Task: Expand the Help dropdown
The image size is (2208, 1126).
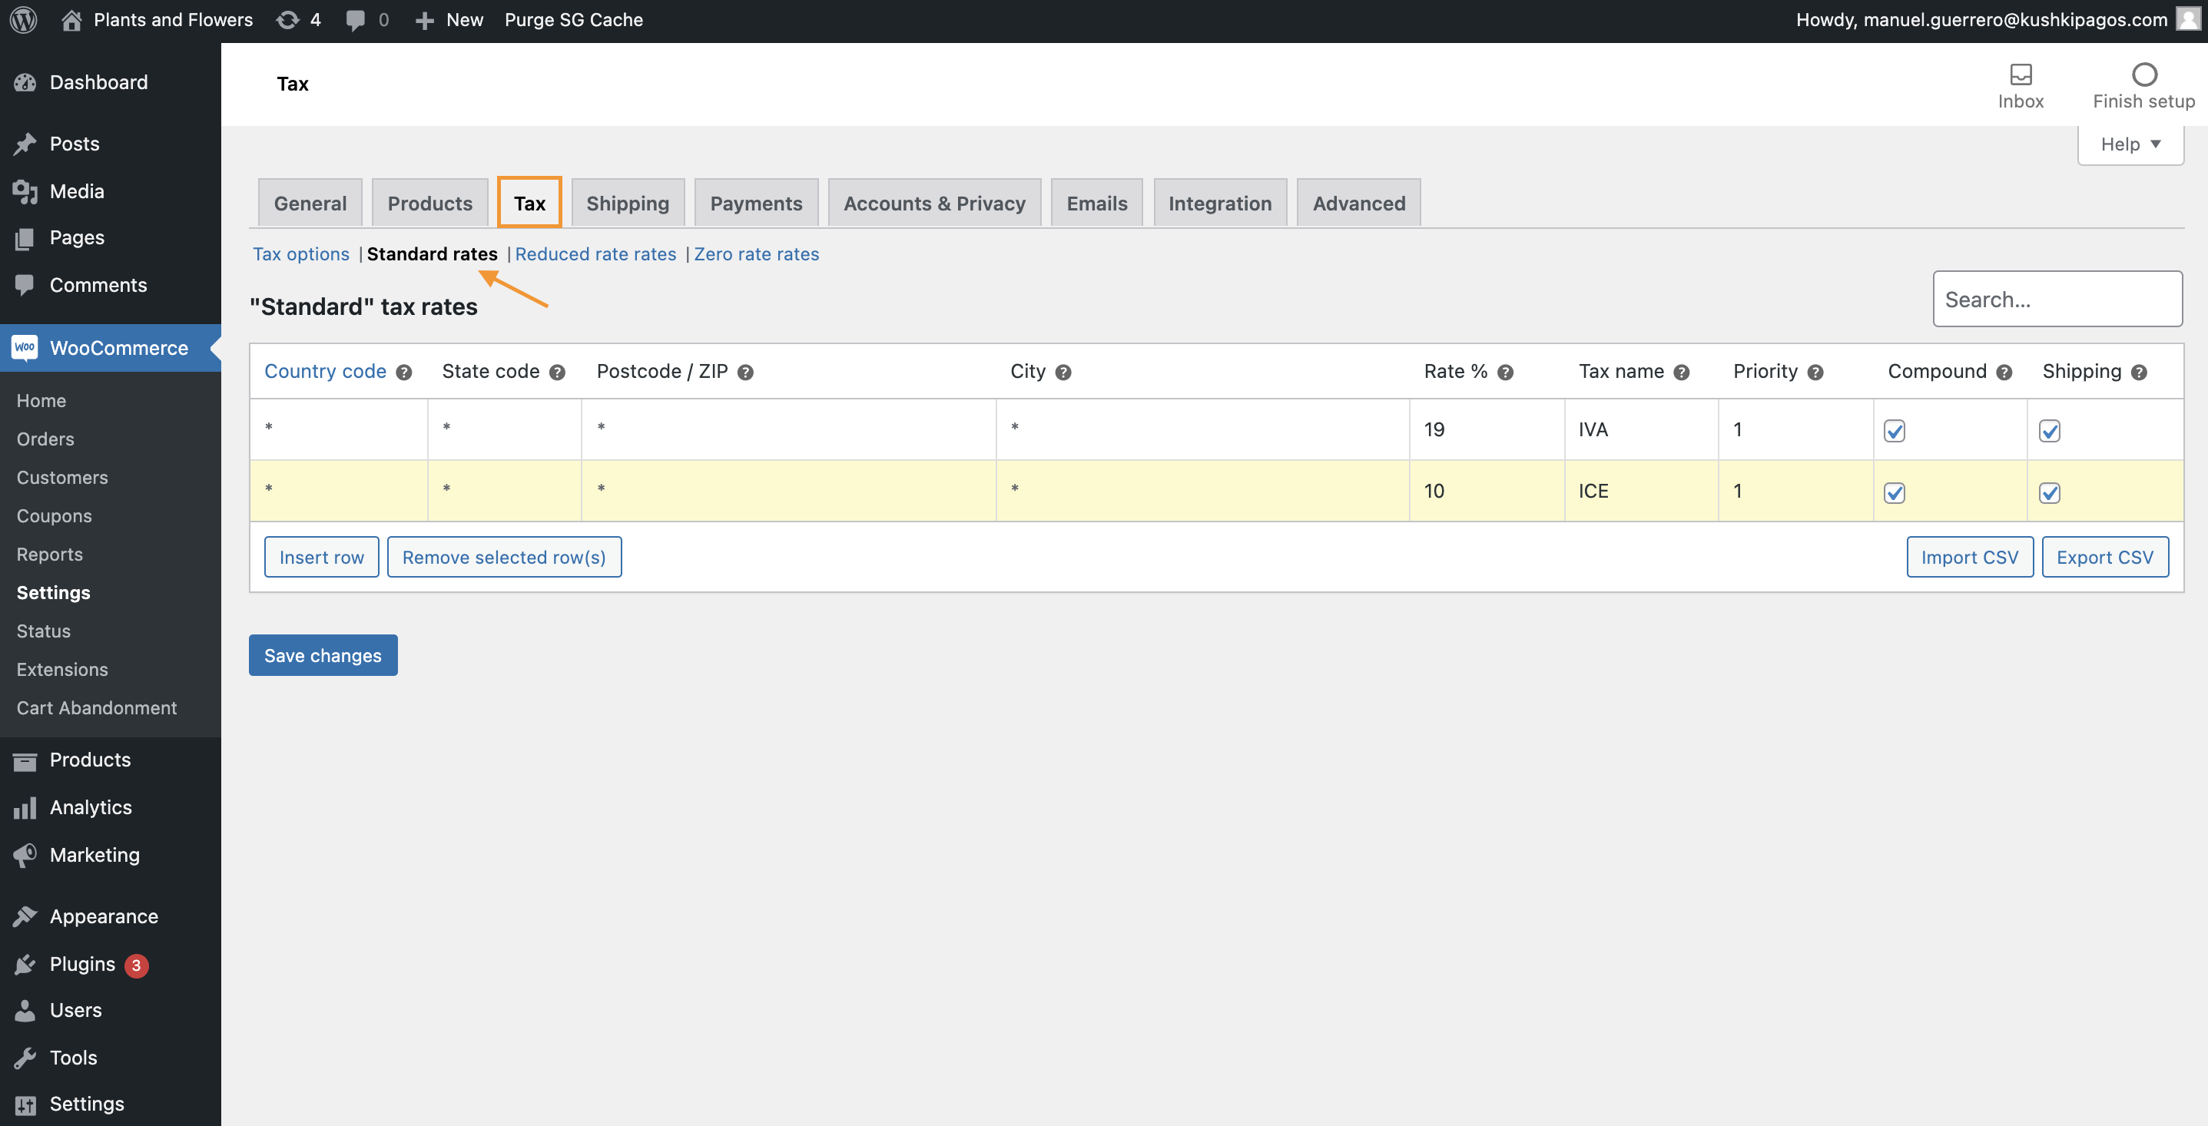Action: (x=2129, y=144)
